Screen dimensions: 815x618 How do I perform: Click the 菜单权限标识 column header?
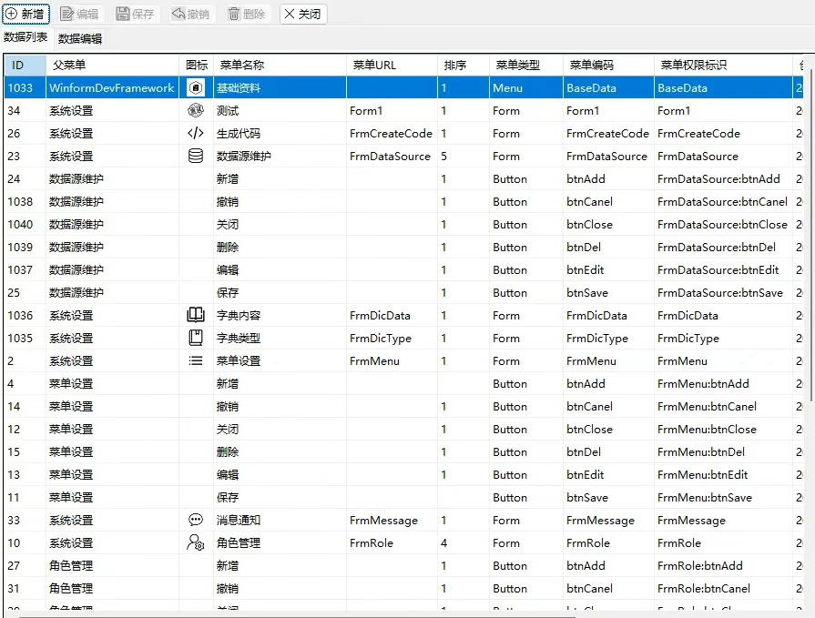pos(723,65)
